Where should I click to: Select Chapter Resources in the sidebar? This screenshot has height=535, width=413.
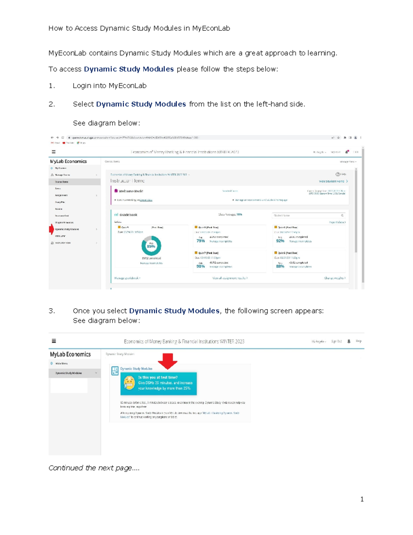coord(64,223)
